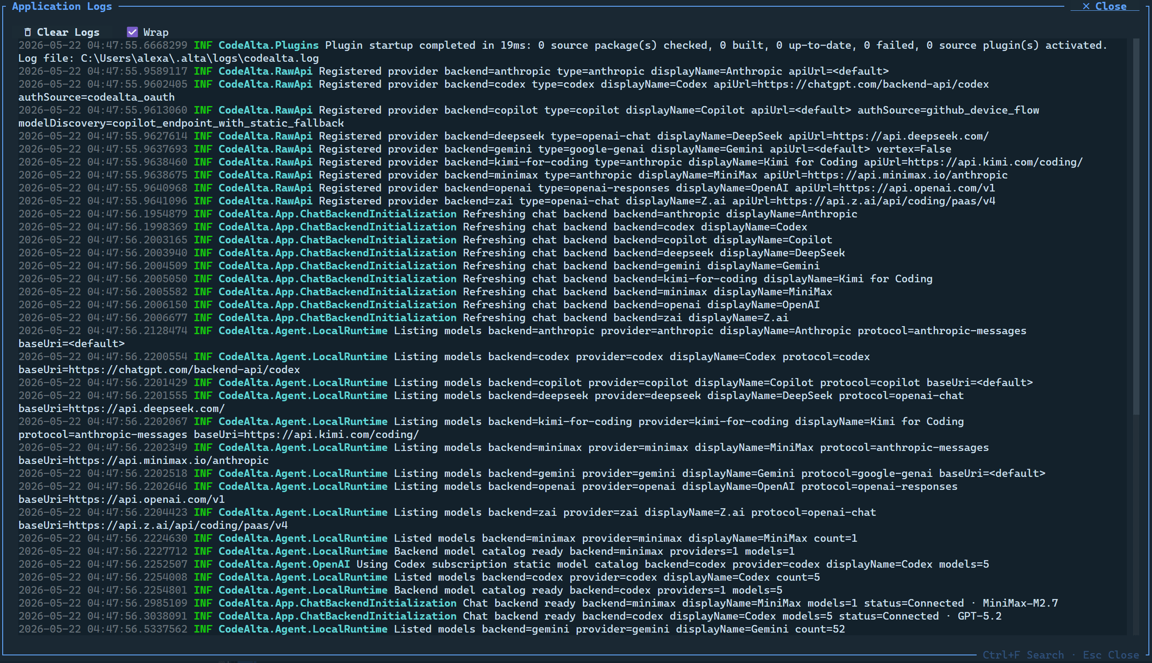Click 'type=openai-responses' text
The image size is (1152, 663).
(x=604, y=188)
